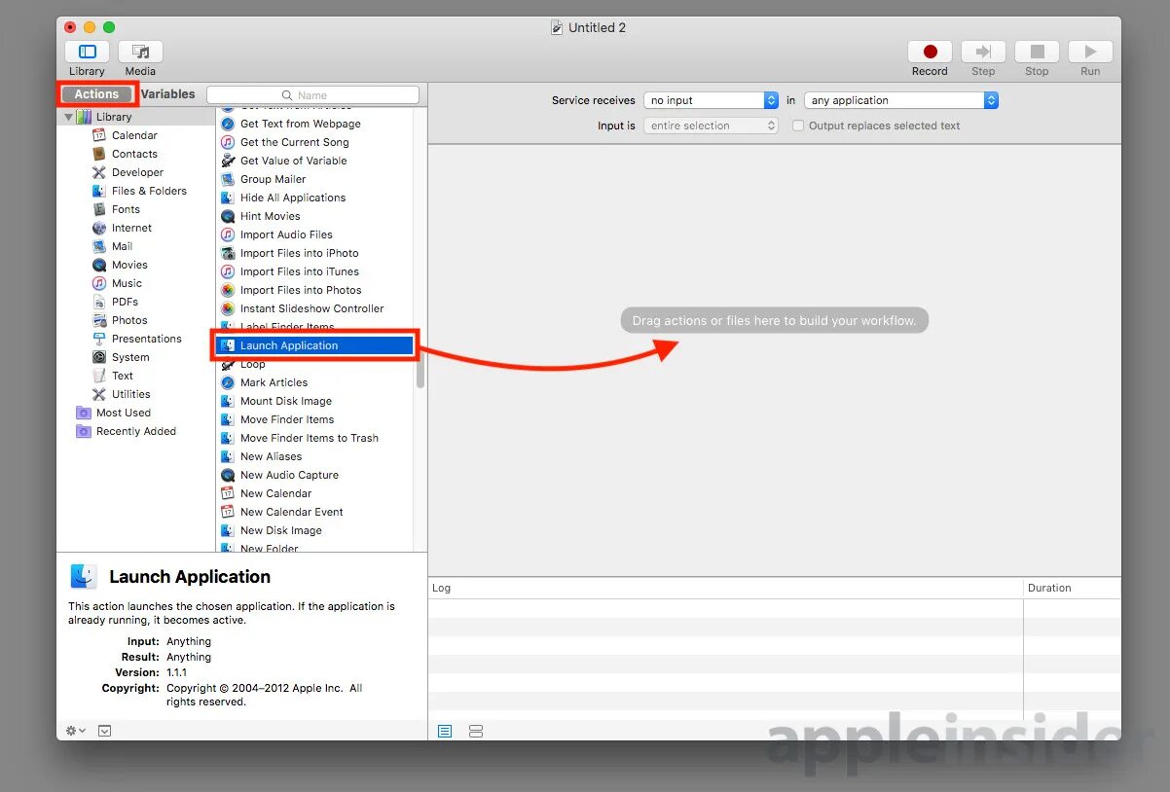Image resolution: width=1170 pixels, height=792 pixels.
Task: Open the Recently Added smart group
Action: point(135,431)
